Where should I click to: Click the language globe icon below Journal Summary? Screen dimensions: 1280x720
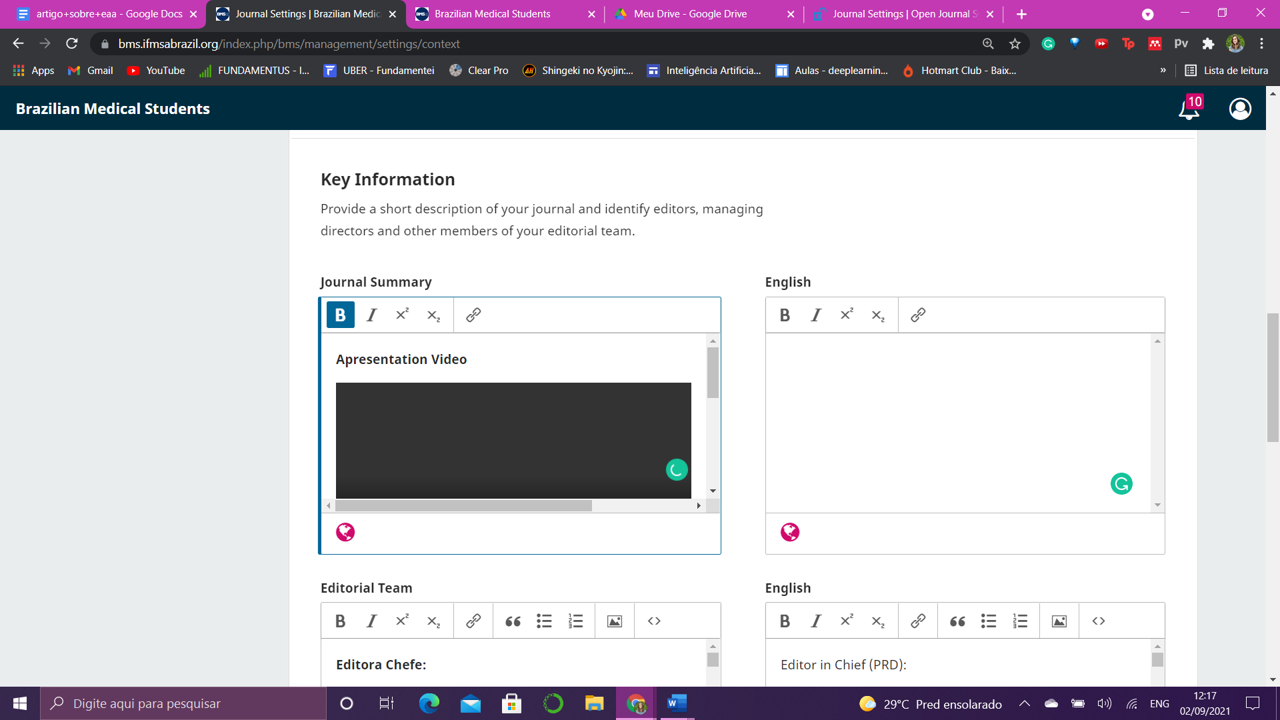click(345, 531)
